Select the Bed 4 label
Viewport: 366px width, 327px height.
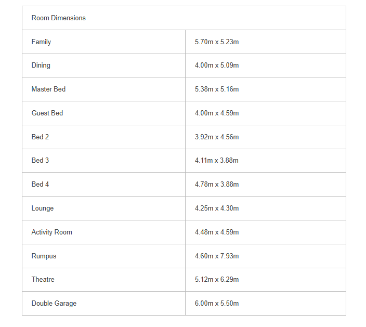click(x=40, y=185)
